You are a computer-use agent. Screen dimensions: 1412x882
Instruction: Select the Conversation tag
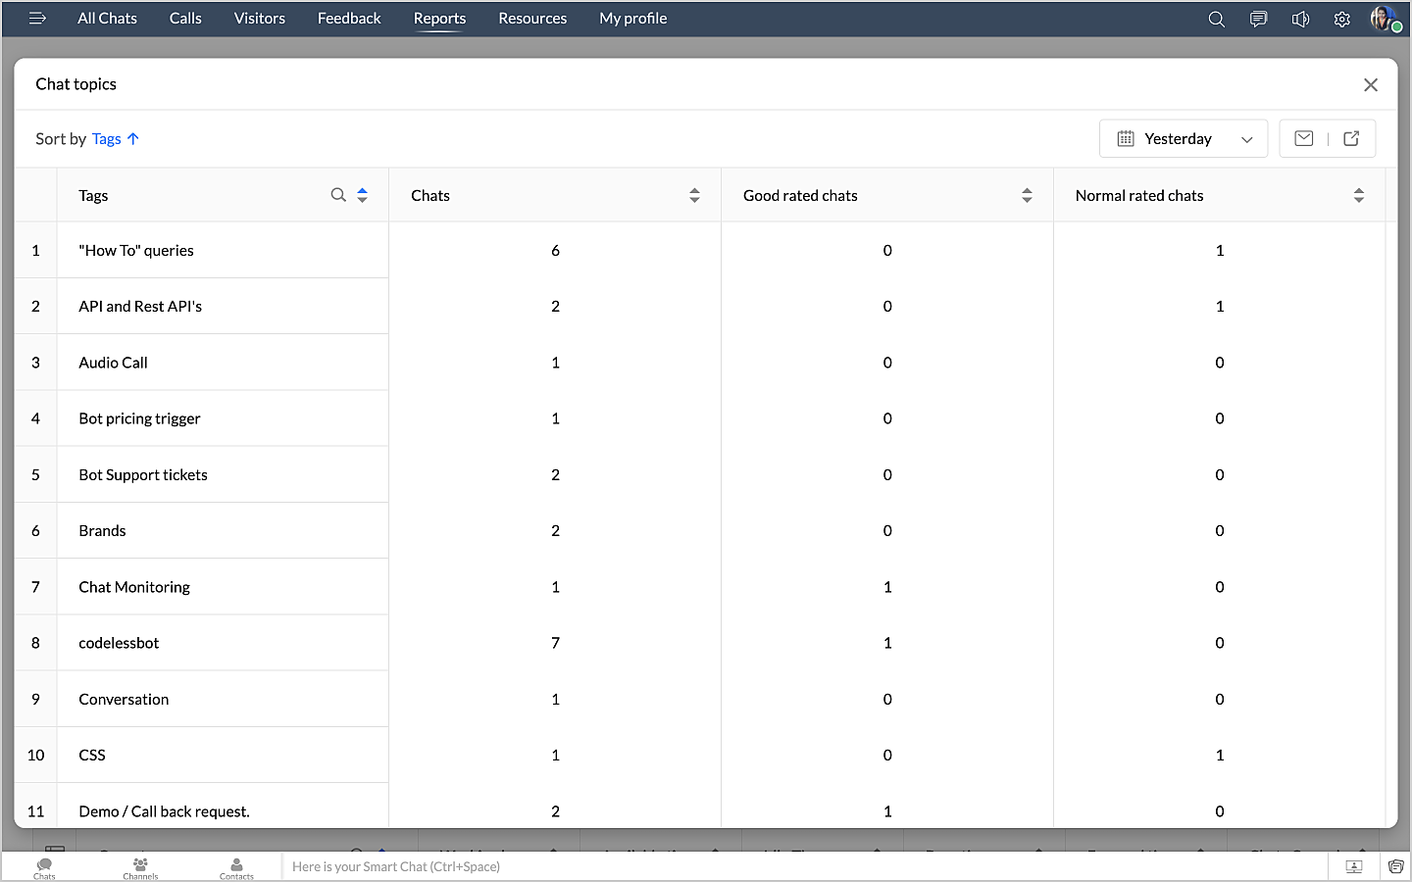coord(124,700)
